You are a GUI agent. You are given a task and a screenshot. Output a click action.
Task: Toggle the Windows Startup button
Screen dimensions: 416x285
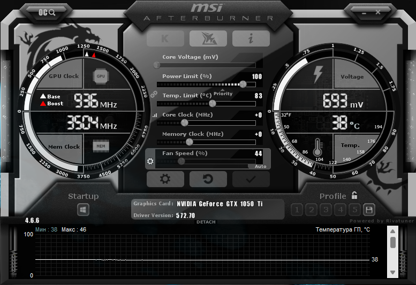pyautogui.click(x=83, y=210)
